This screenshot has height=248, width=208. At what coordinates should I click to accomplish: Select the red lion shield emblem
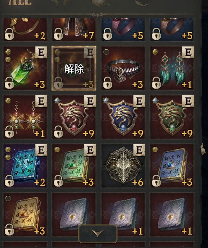point(74,117)
